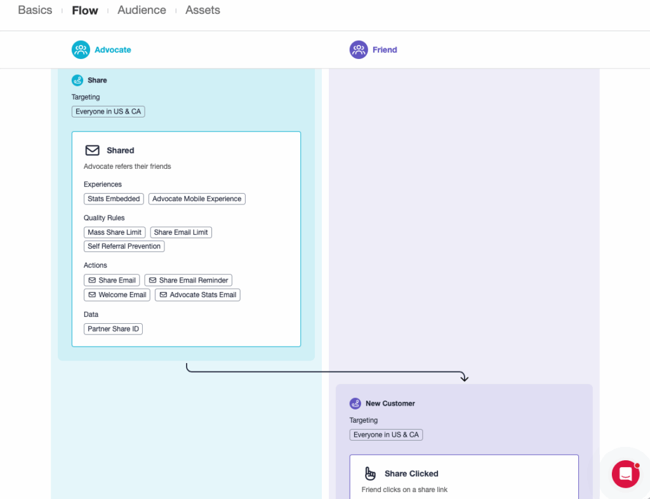Open the Assets tab
This screenshot has height=499, width=650.
click(x=202, y=10)
